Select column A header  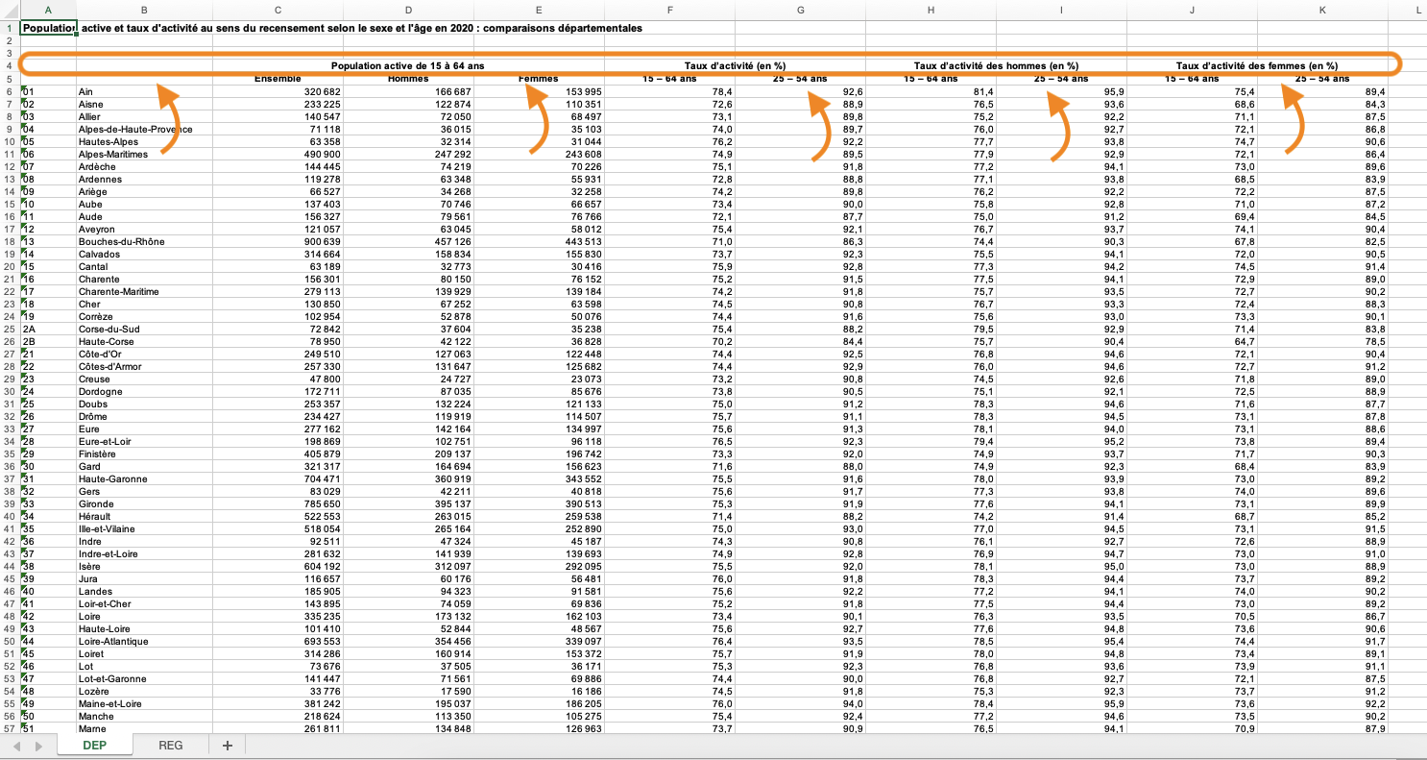coord(47,10)
